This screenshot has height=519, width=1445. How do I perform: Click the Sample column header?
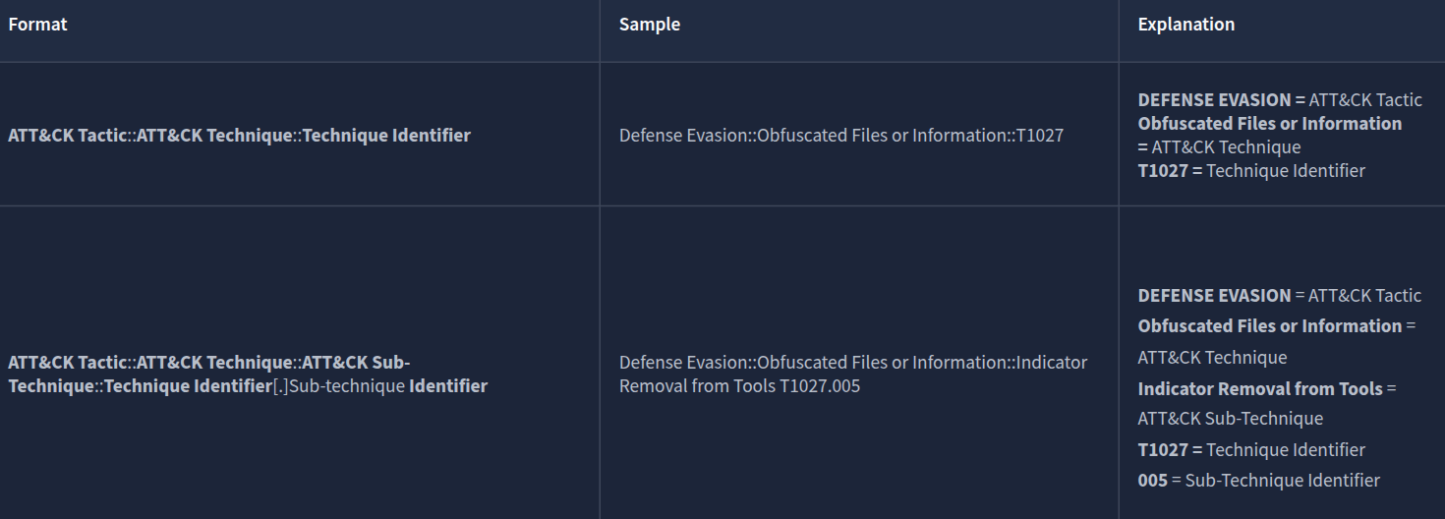pyautogui.click(x=649, y=25)
